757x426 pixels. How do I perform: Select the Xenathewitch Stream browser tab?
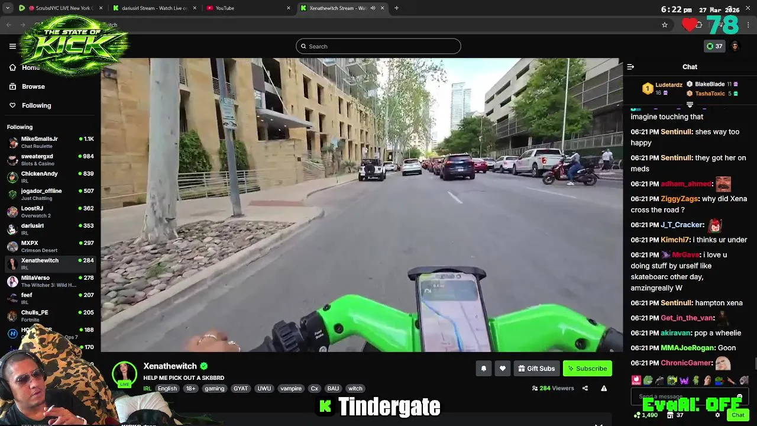(x=341, y=8)
